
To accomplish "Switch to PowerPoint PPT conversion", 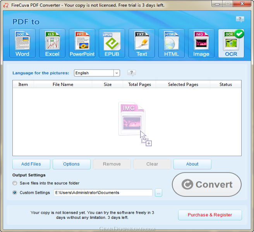I will (82, 43).
